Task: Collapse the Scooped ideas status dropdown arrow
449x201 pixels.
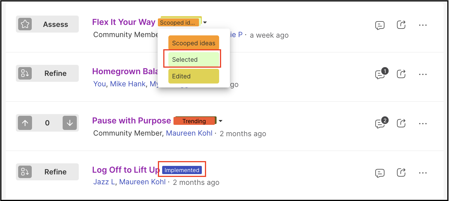Action: [x=205, y=22]
